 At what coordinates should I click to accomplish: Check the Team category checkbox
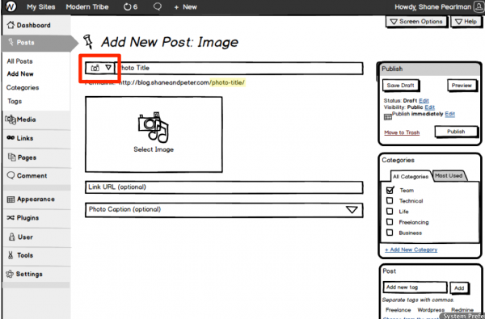point(390,190)
